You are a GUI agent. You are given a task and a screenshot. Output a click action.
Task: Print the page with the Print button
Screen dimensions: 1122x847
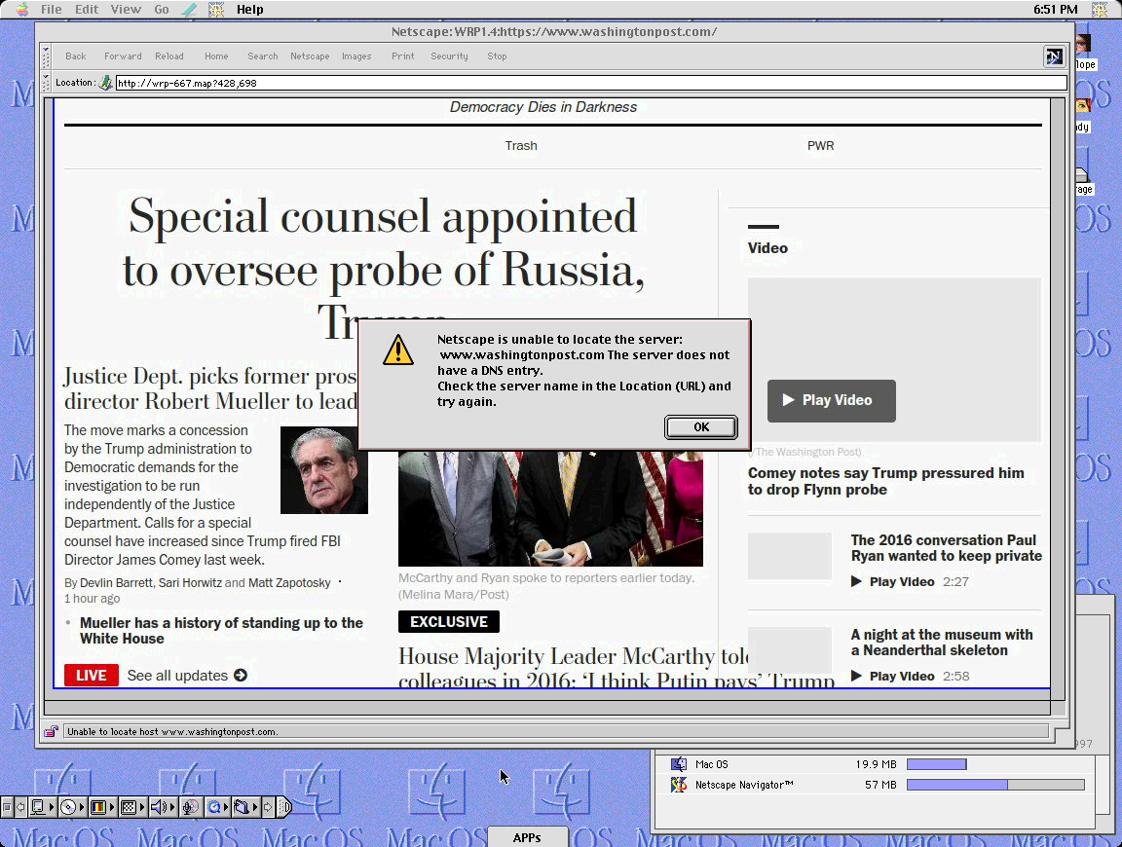pos(403,55)
